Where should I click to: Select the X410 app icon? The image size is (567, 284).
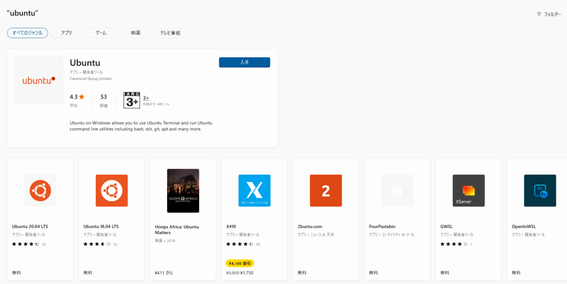(x=254, y=191)
